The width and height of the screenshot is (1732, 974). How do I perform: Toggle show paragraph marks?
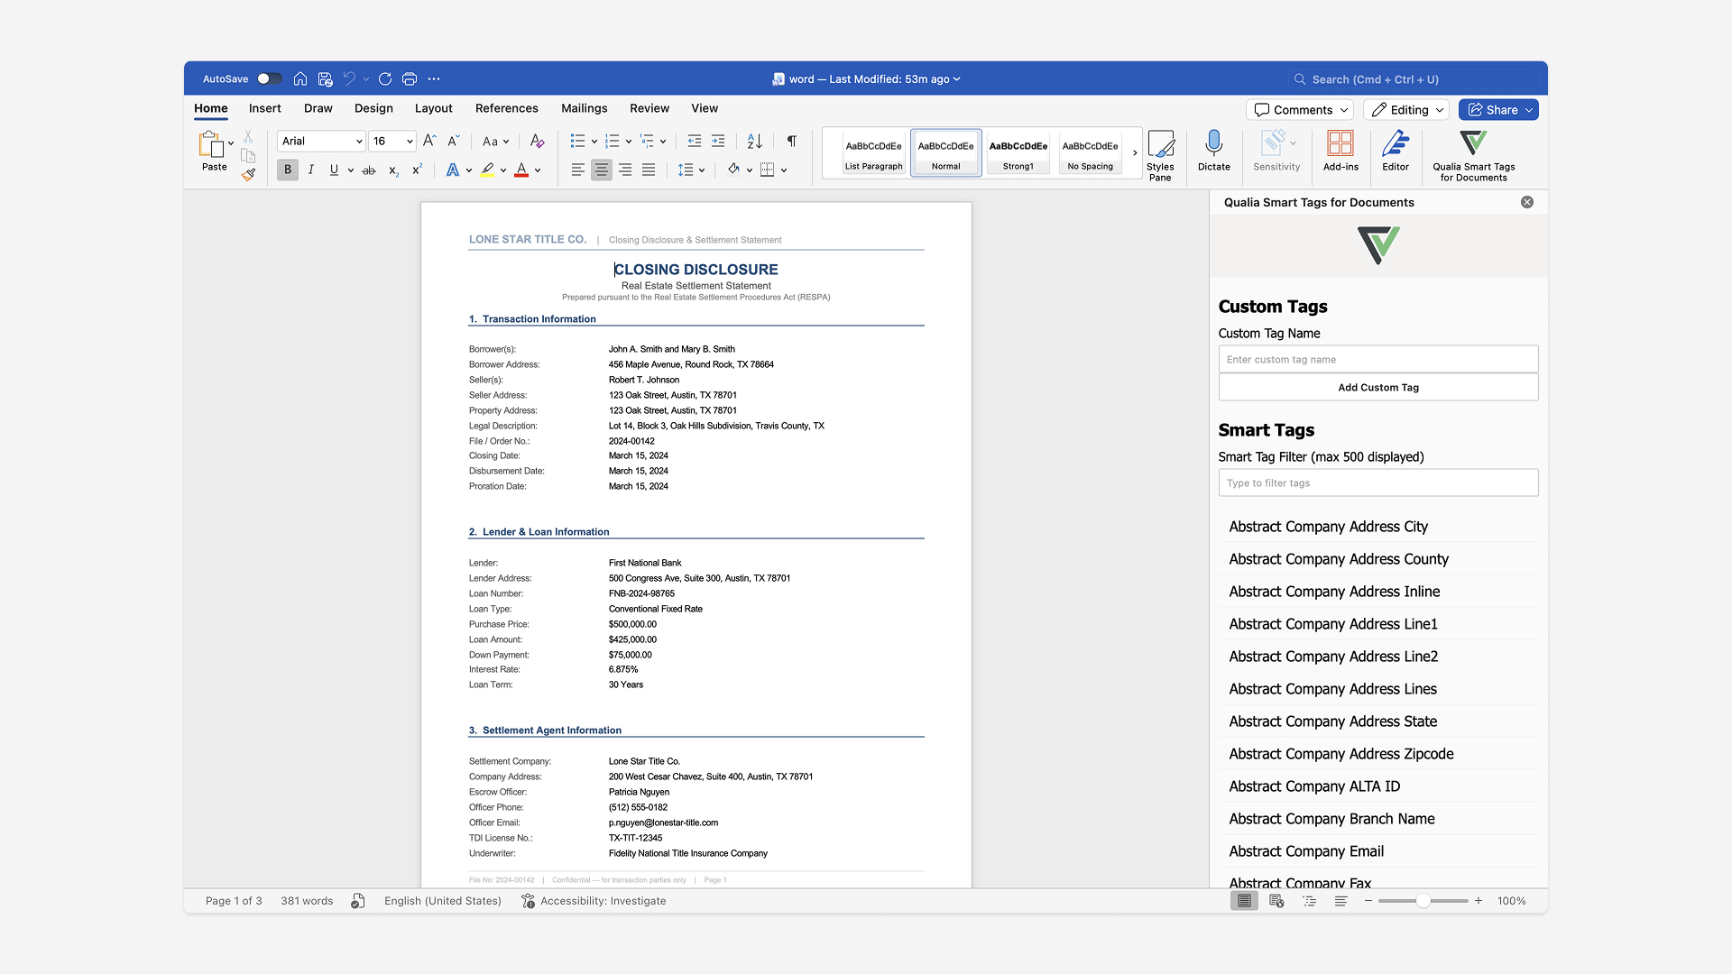[x=791, y=141]
